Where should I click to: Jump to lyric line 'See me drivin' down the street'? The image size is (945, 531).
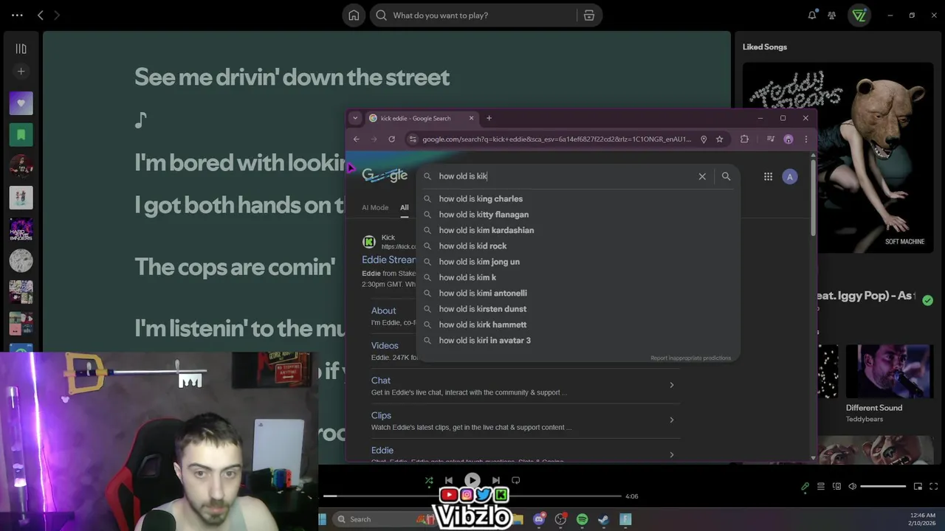pyautogui.click(x=292, y=77)
